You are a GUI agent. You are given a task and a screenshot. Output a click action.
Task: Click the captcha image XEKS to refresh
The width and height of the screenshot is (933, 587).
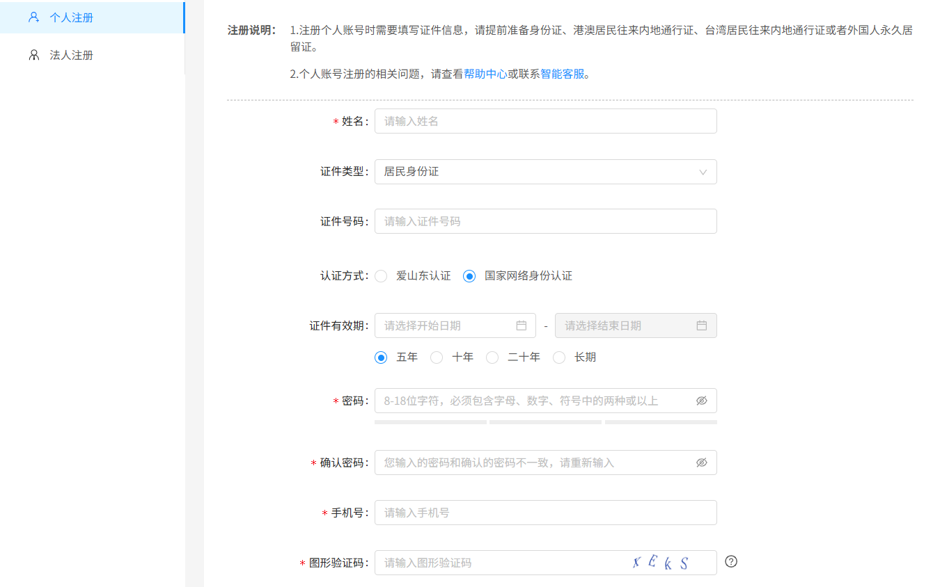[x=661, y=563]
